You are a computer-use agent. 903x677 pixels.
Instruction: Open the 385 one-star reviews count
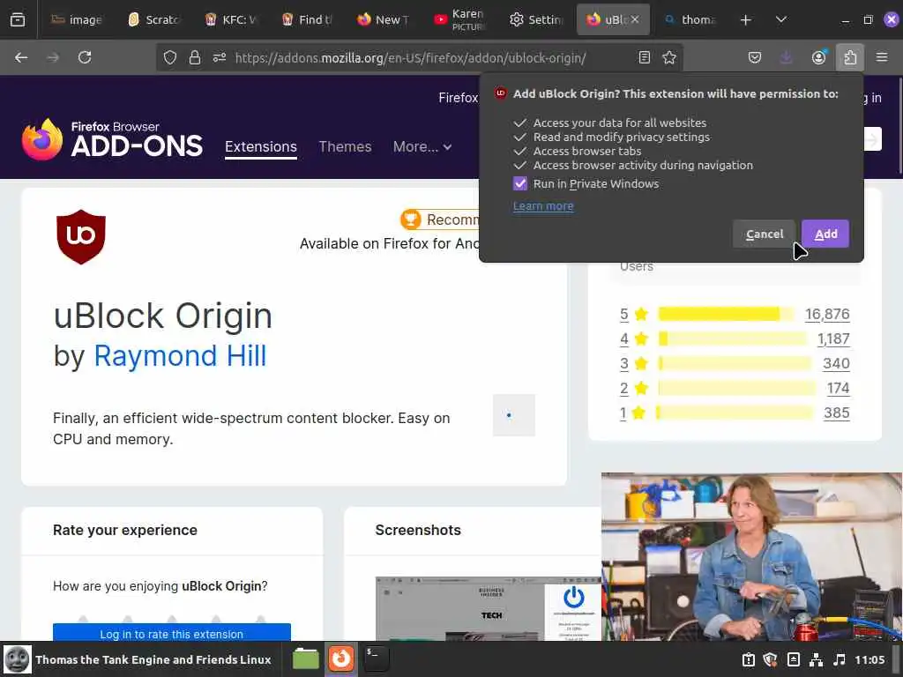836,413
